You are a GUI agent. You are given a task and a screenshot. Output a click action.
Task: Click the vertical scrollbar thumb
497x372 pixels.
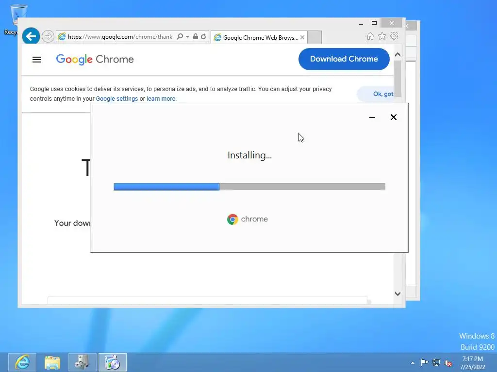398,79
